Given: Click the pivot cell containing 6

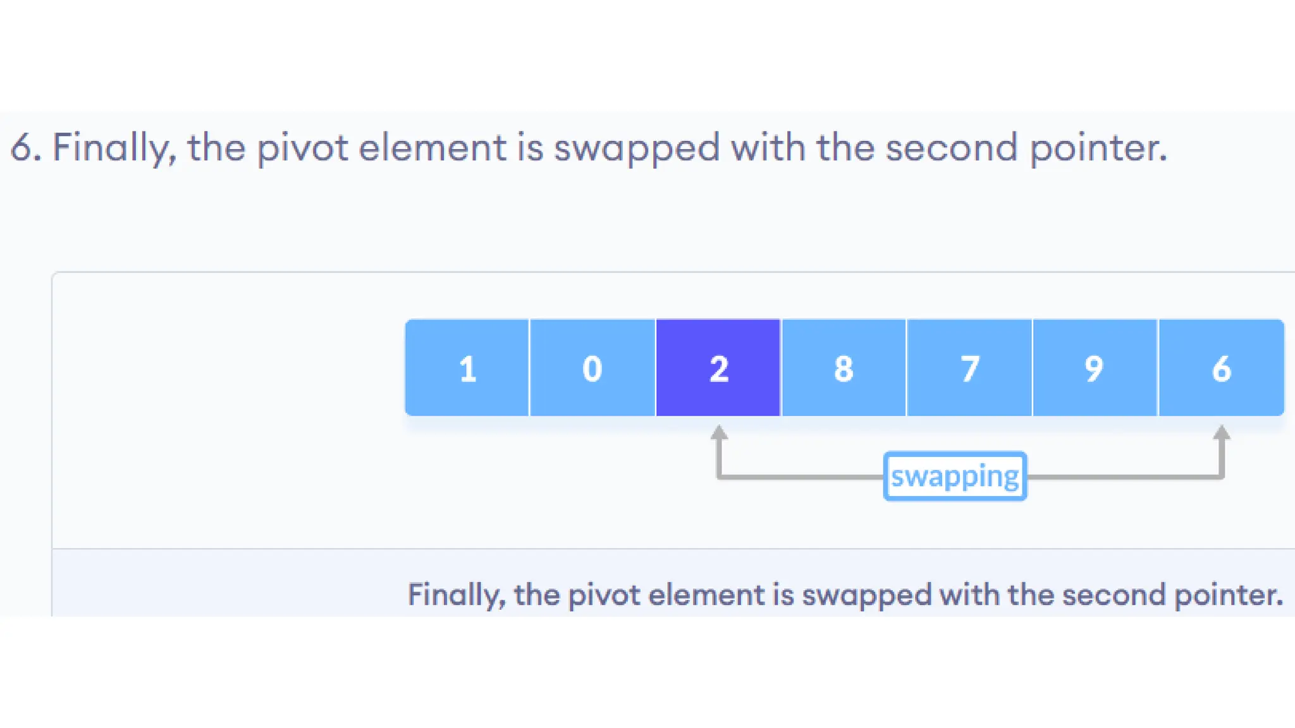Looking at the screenshot, I should [1221, 368].
